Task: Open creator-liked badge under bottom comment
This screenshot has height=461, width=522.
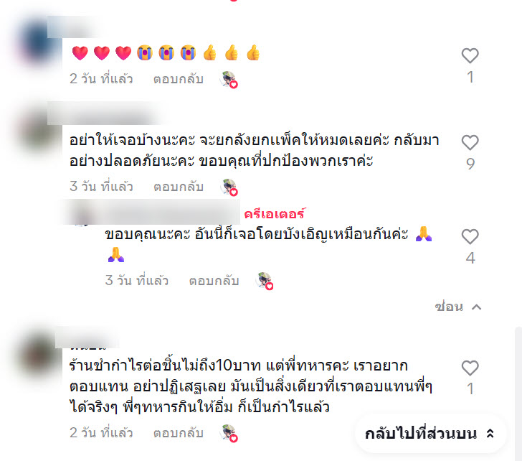Action: point(229,433)
